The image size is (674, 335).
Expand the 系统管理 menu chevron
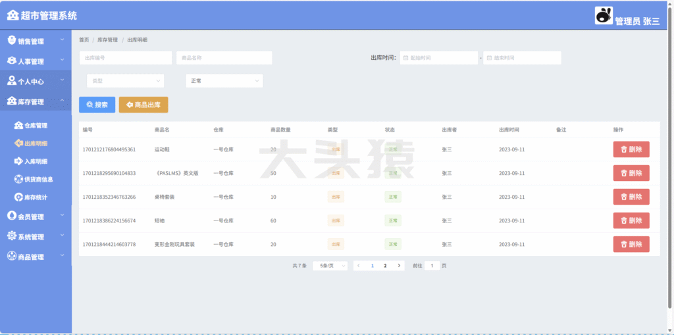click(x=62, y=235)
